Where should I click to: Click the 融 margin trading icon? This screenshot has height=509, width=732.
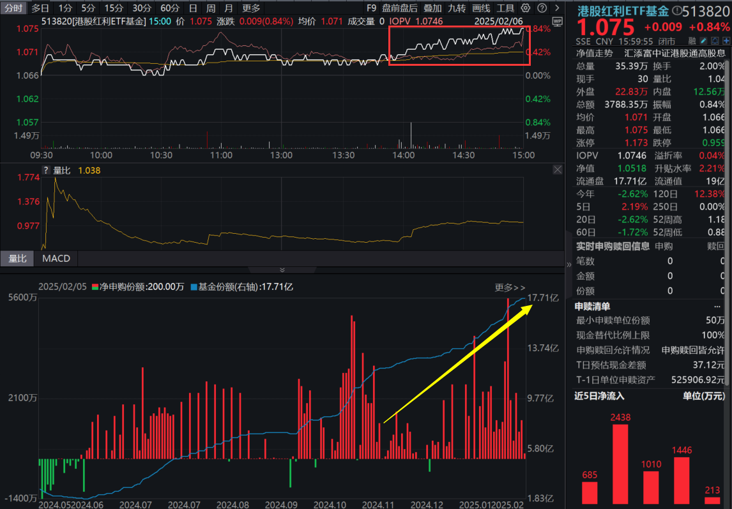pyautogui.click(x=692, y=40)
